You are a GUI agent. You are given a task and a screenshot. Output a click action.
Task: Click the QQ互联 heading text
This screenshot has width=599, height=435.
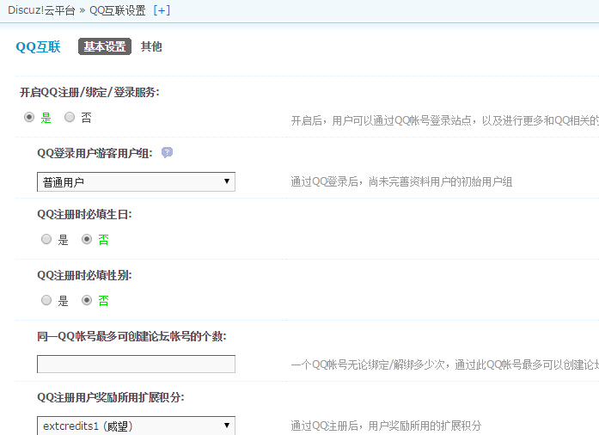(38, 47)
